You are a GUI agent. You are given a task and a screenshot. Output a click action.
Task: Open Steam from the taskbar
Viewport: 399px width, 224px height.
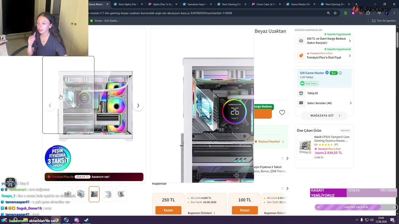(x=86, y=220)
